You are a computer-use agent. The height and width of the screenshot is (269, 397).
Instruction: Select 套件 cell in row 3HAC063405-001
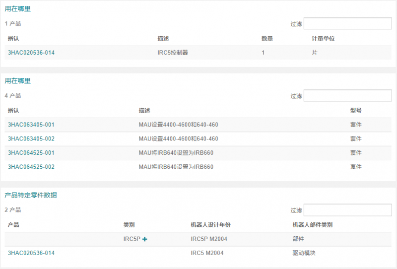(x=356, y=125)
